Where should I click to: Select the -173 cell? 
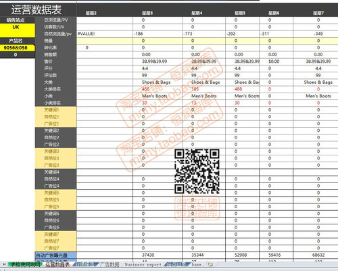pyautogui.click(x=203, y=34)
